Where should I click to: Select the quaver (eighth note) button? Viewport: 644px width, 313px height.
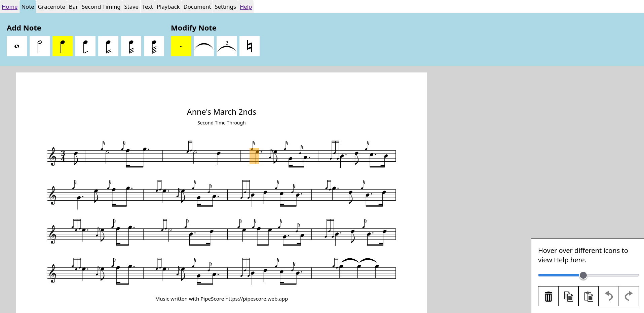click(85, 46)
